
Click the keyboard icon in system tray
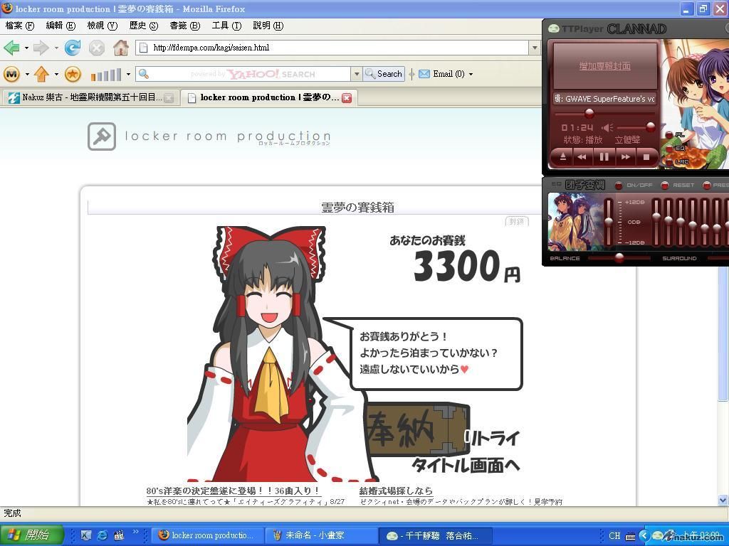630,536
